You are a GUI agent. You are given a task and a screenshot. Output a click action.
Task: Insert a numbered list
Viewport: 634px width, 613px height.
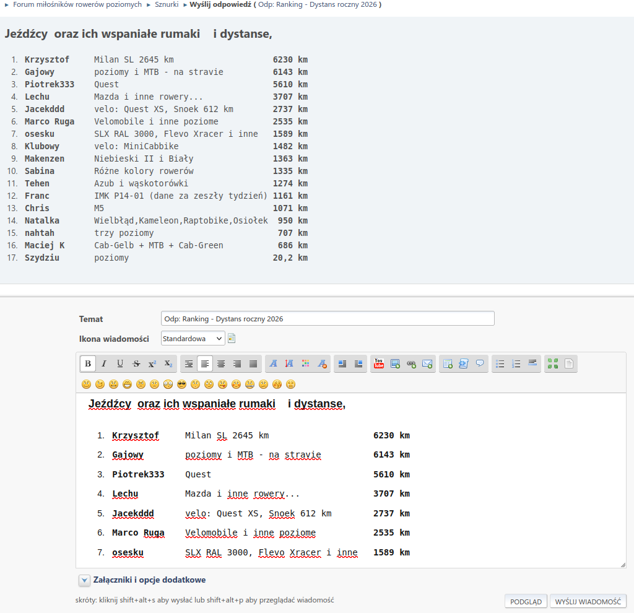click(x=516, y=363)
